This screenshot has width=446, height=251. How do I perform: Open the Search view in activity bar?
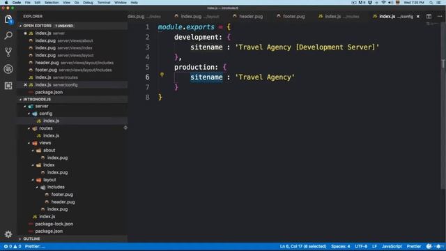pos(8,36)
